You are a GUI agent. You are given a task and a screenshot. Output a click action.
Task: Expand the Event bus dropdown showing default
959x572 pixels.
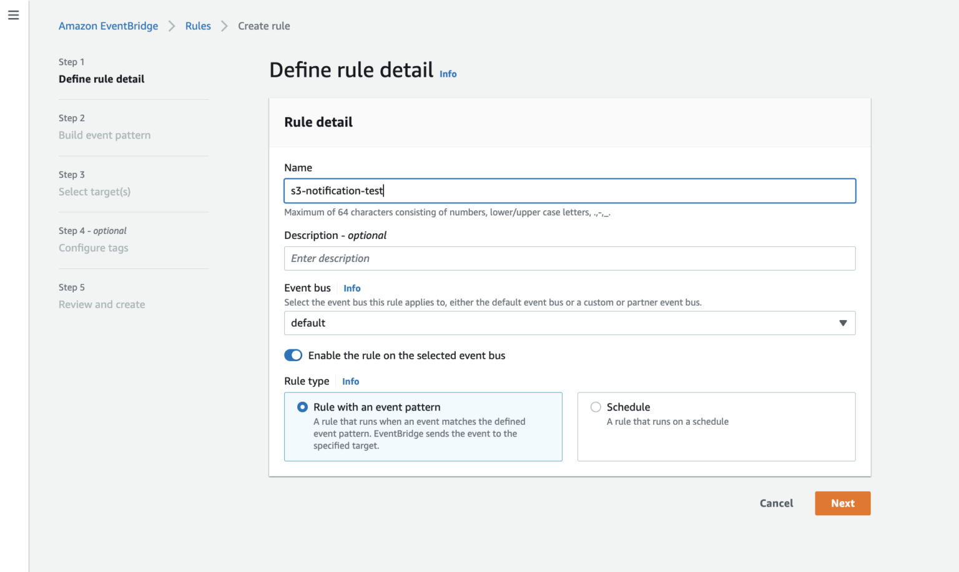click(x=569, y=323)
